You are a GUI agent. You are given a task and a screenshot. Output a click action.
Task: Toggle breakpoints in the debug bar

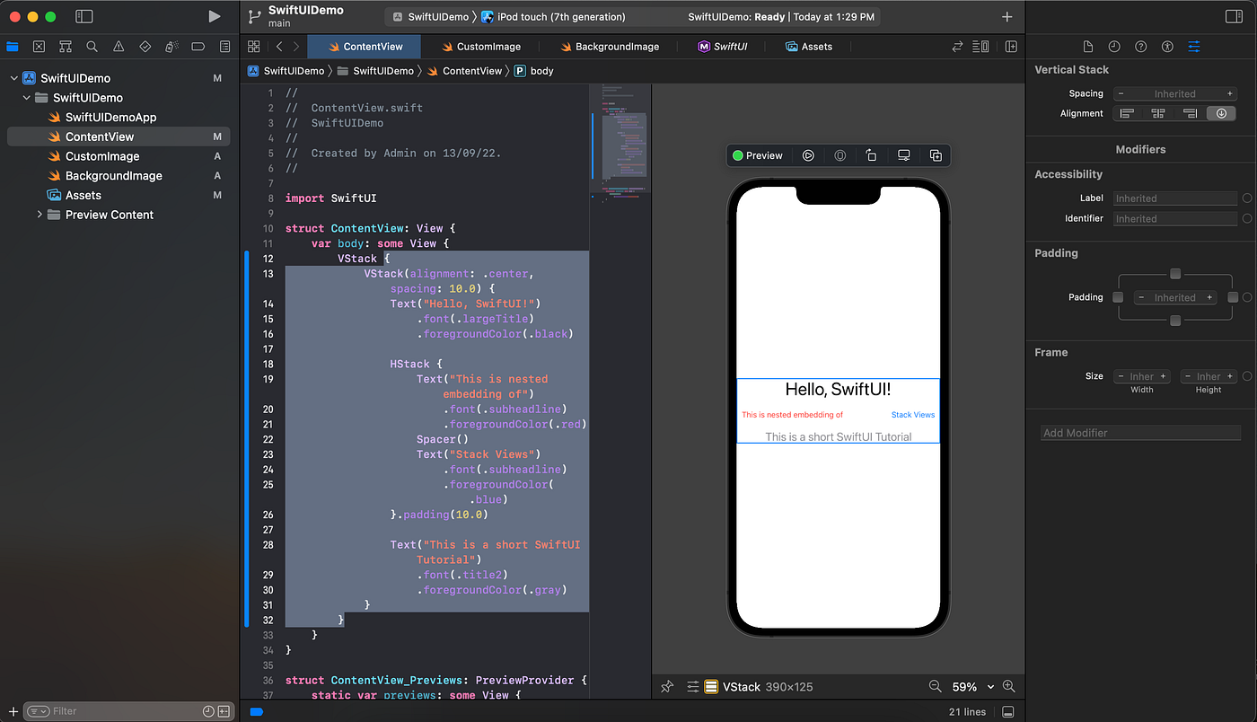[x=257, y=710]
